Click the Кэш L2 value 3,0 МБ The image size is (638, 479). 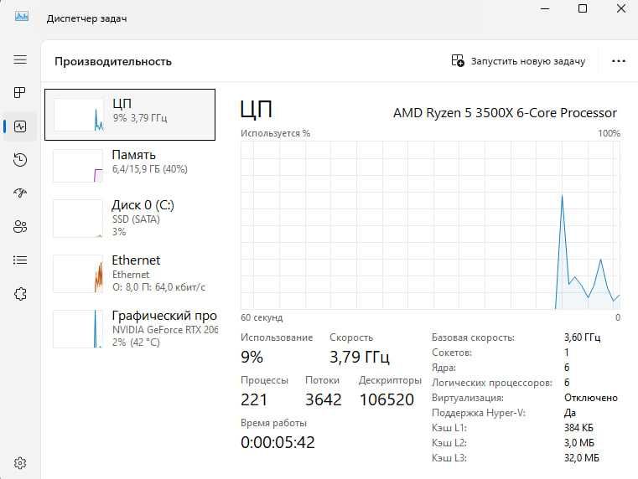point(579,443)
